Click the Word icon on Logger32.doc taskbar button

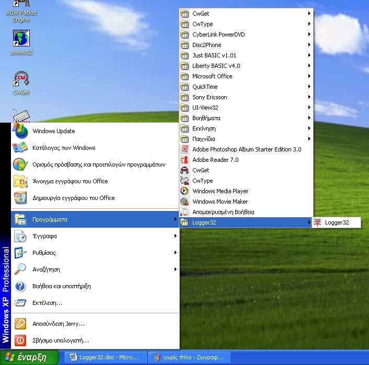pyautogui.click(x=73, y=357)
